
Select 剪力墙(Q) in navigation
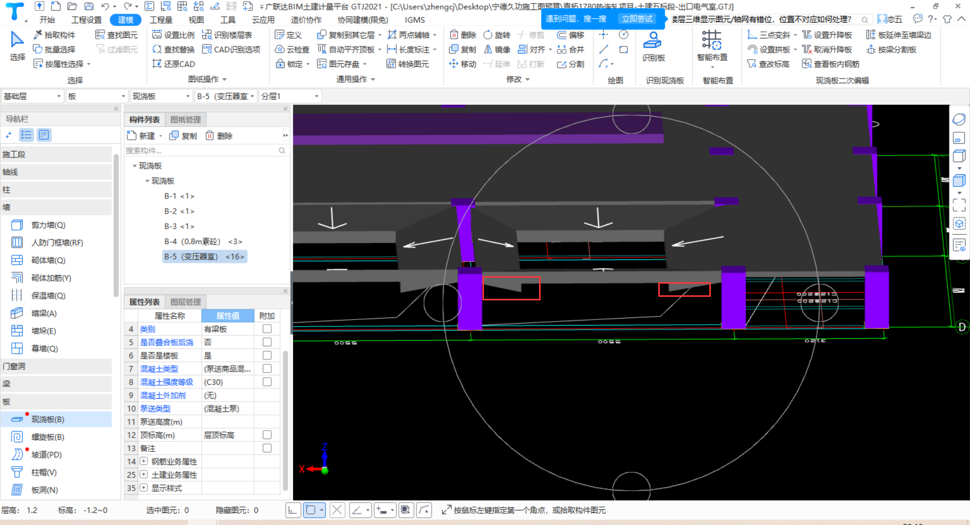[56, 225]
